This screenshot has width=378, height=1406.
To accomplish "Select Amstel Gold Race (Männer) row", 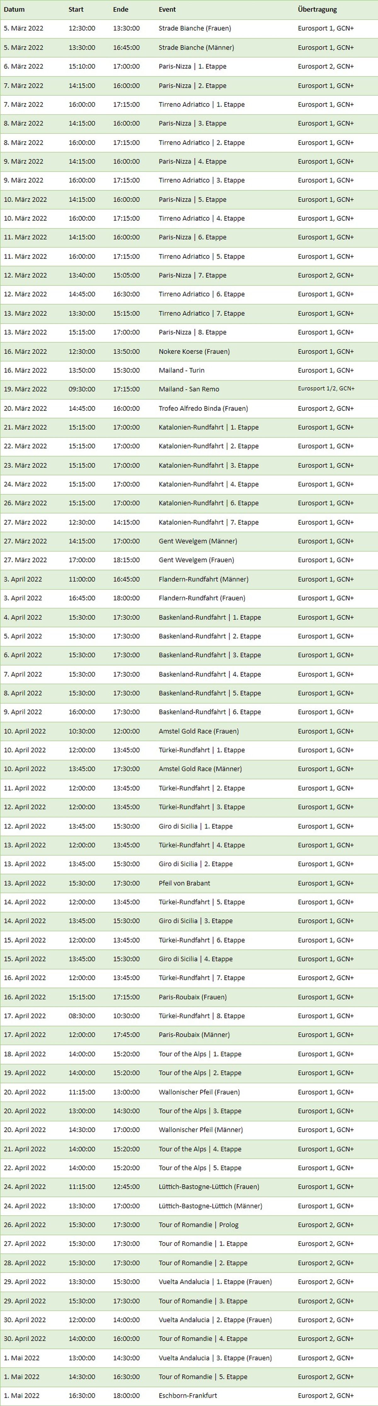I will (x=189, y=769).
